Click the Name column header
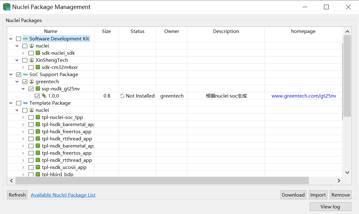Viewport: 359px width, 214px height. tap(51, 31)
